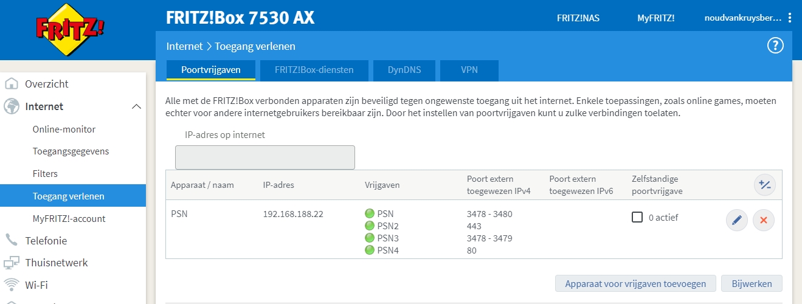This screenshot has width=802, height=304.
Task: Click the IP-adres op internet field
Action: 264,157
